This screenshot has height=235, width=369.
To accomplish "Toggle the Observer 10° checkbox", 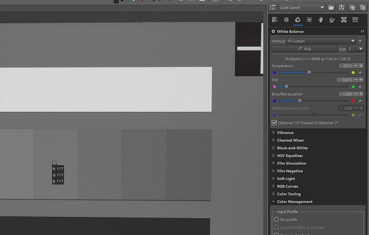I will [x=274, y=122].
